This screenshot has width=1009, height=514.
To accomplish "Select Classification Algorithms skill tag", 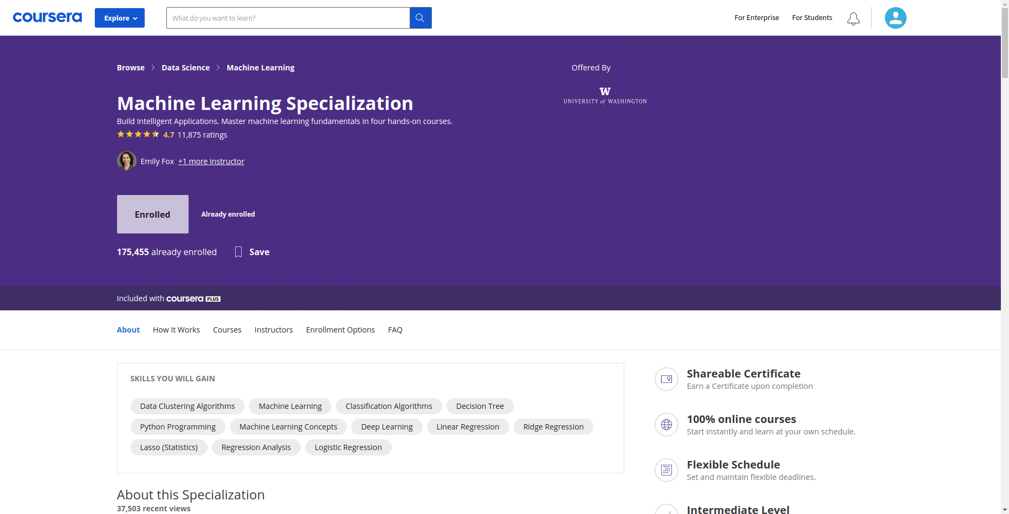I will coord(389,406).
